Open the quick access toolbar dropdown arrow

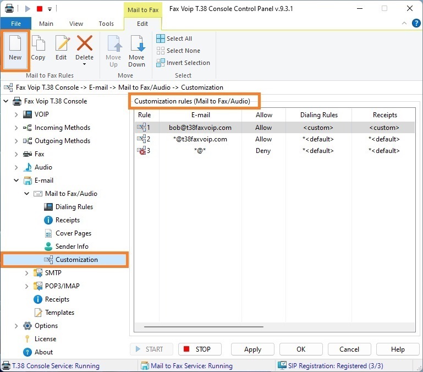[x=50, y=9]
